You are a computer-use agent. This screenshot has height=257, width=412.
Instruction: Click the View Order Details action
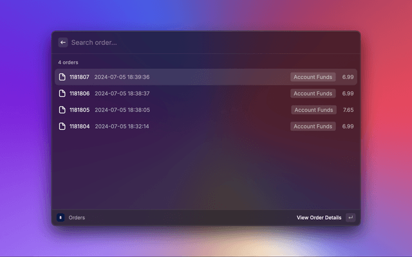(x=319, y=218)
